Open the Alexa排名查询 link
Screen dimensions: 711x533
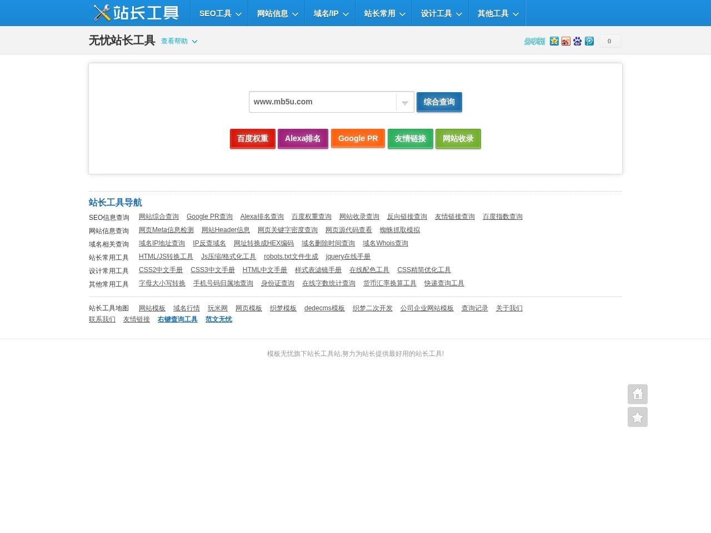point(262,217)
